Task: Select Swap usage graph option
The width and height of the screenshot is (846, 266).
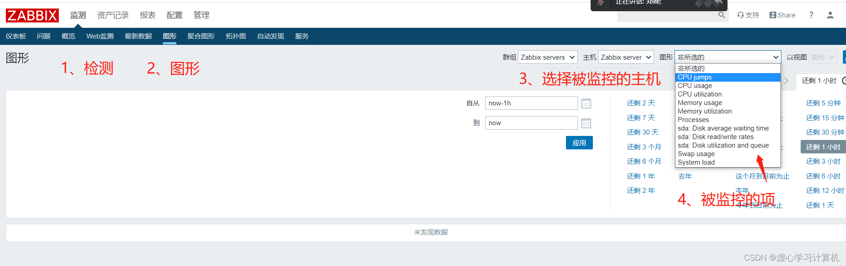Action: pyautogui.click(x=728, y=154)
